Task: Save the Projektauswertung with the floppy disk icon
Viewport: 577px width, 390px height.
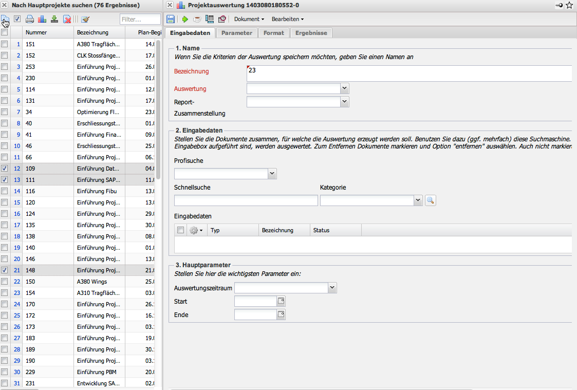Action: [x=171, y=19]
